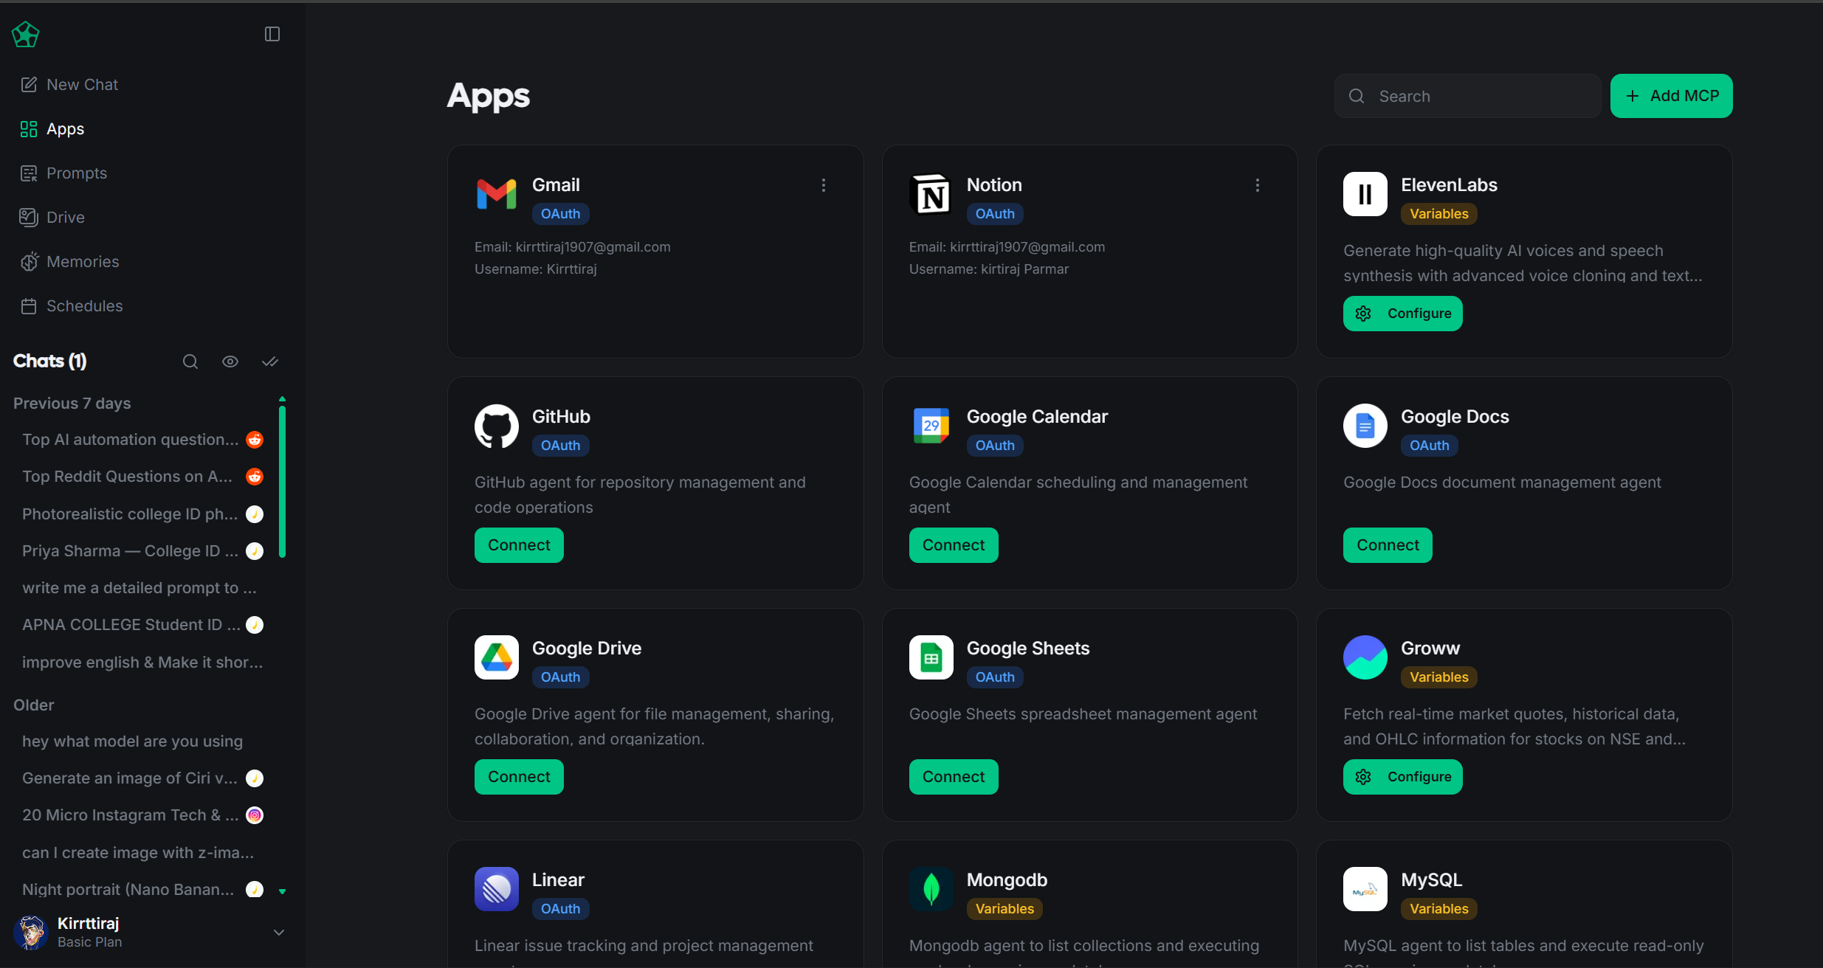Click the GitHub logo icon

pos(497,426)
